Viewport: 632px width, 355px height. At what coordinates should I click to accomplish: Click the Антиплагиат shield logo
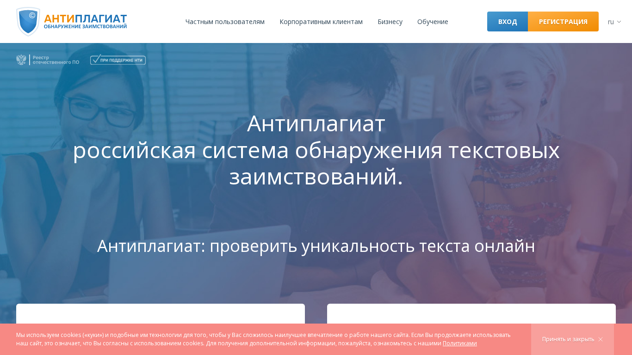[72, 21]
